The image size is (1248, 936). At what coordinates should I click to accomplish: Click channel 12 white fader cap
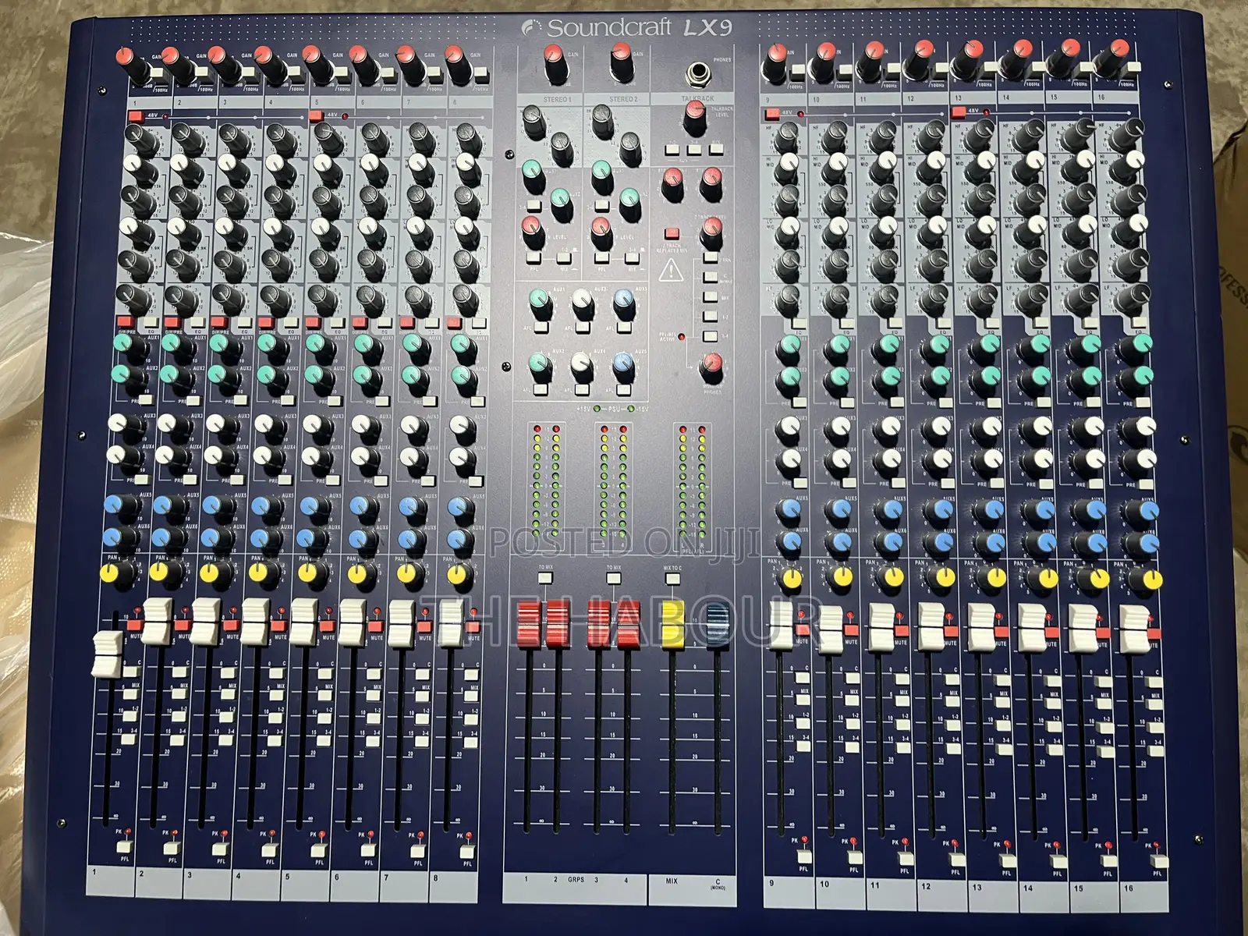(933, 626)
